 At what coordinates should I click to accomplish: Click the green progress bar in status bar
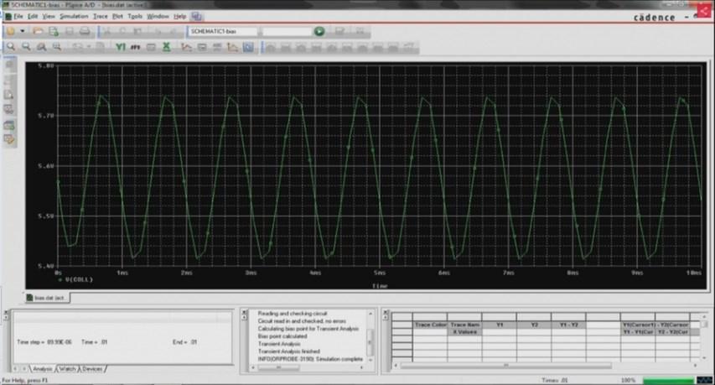pyautogui.click(x=668, y=380)
